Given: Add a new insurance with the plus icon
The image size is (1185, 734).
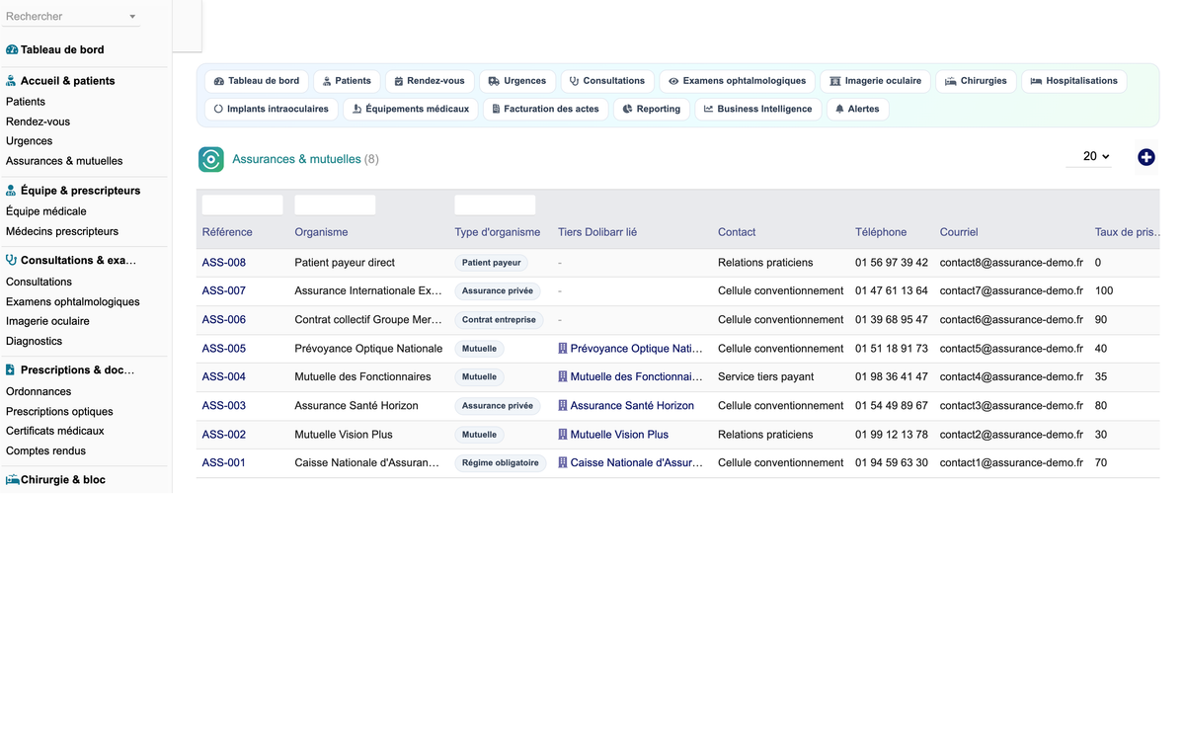Looking at the screenshot, I should (1145, 157).
